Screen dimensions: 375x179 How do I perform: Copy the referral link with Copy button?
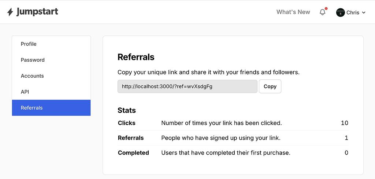tap(270, 86)
